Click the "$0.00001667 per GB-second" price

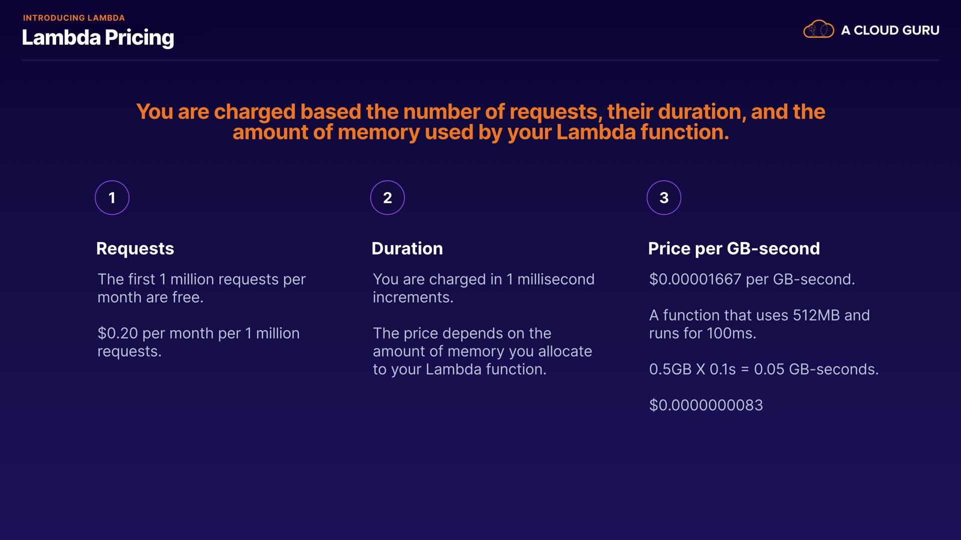coord(752,279)
